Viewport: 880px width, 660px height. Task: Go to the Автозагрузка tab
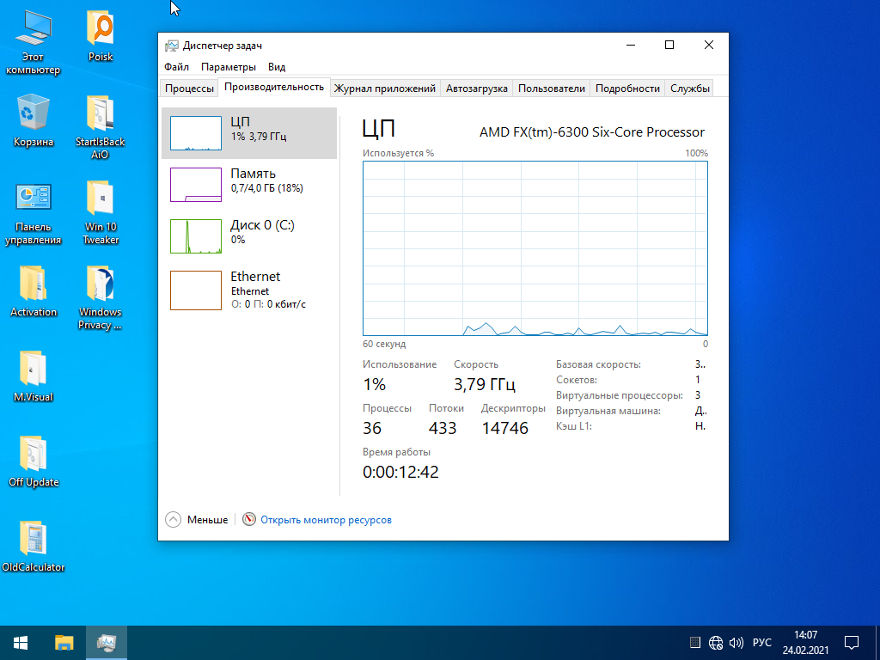477,89
